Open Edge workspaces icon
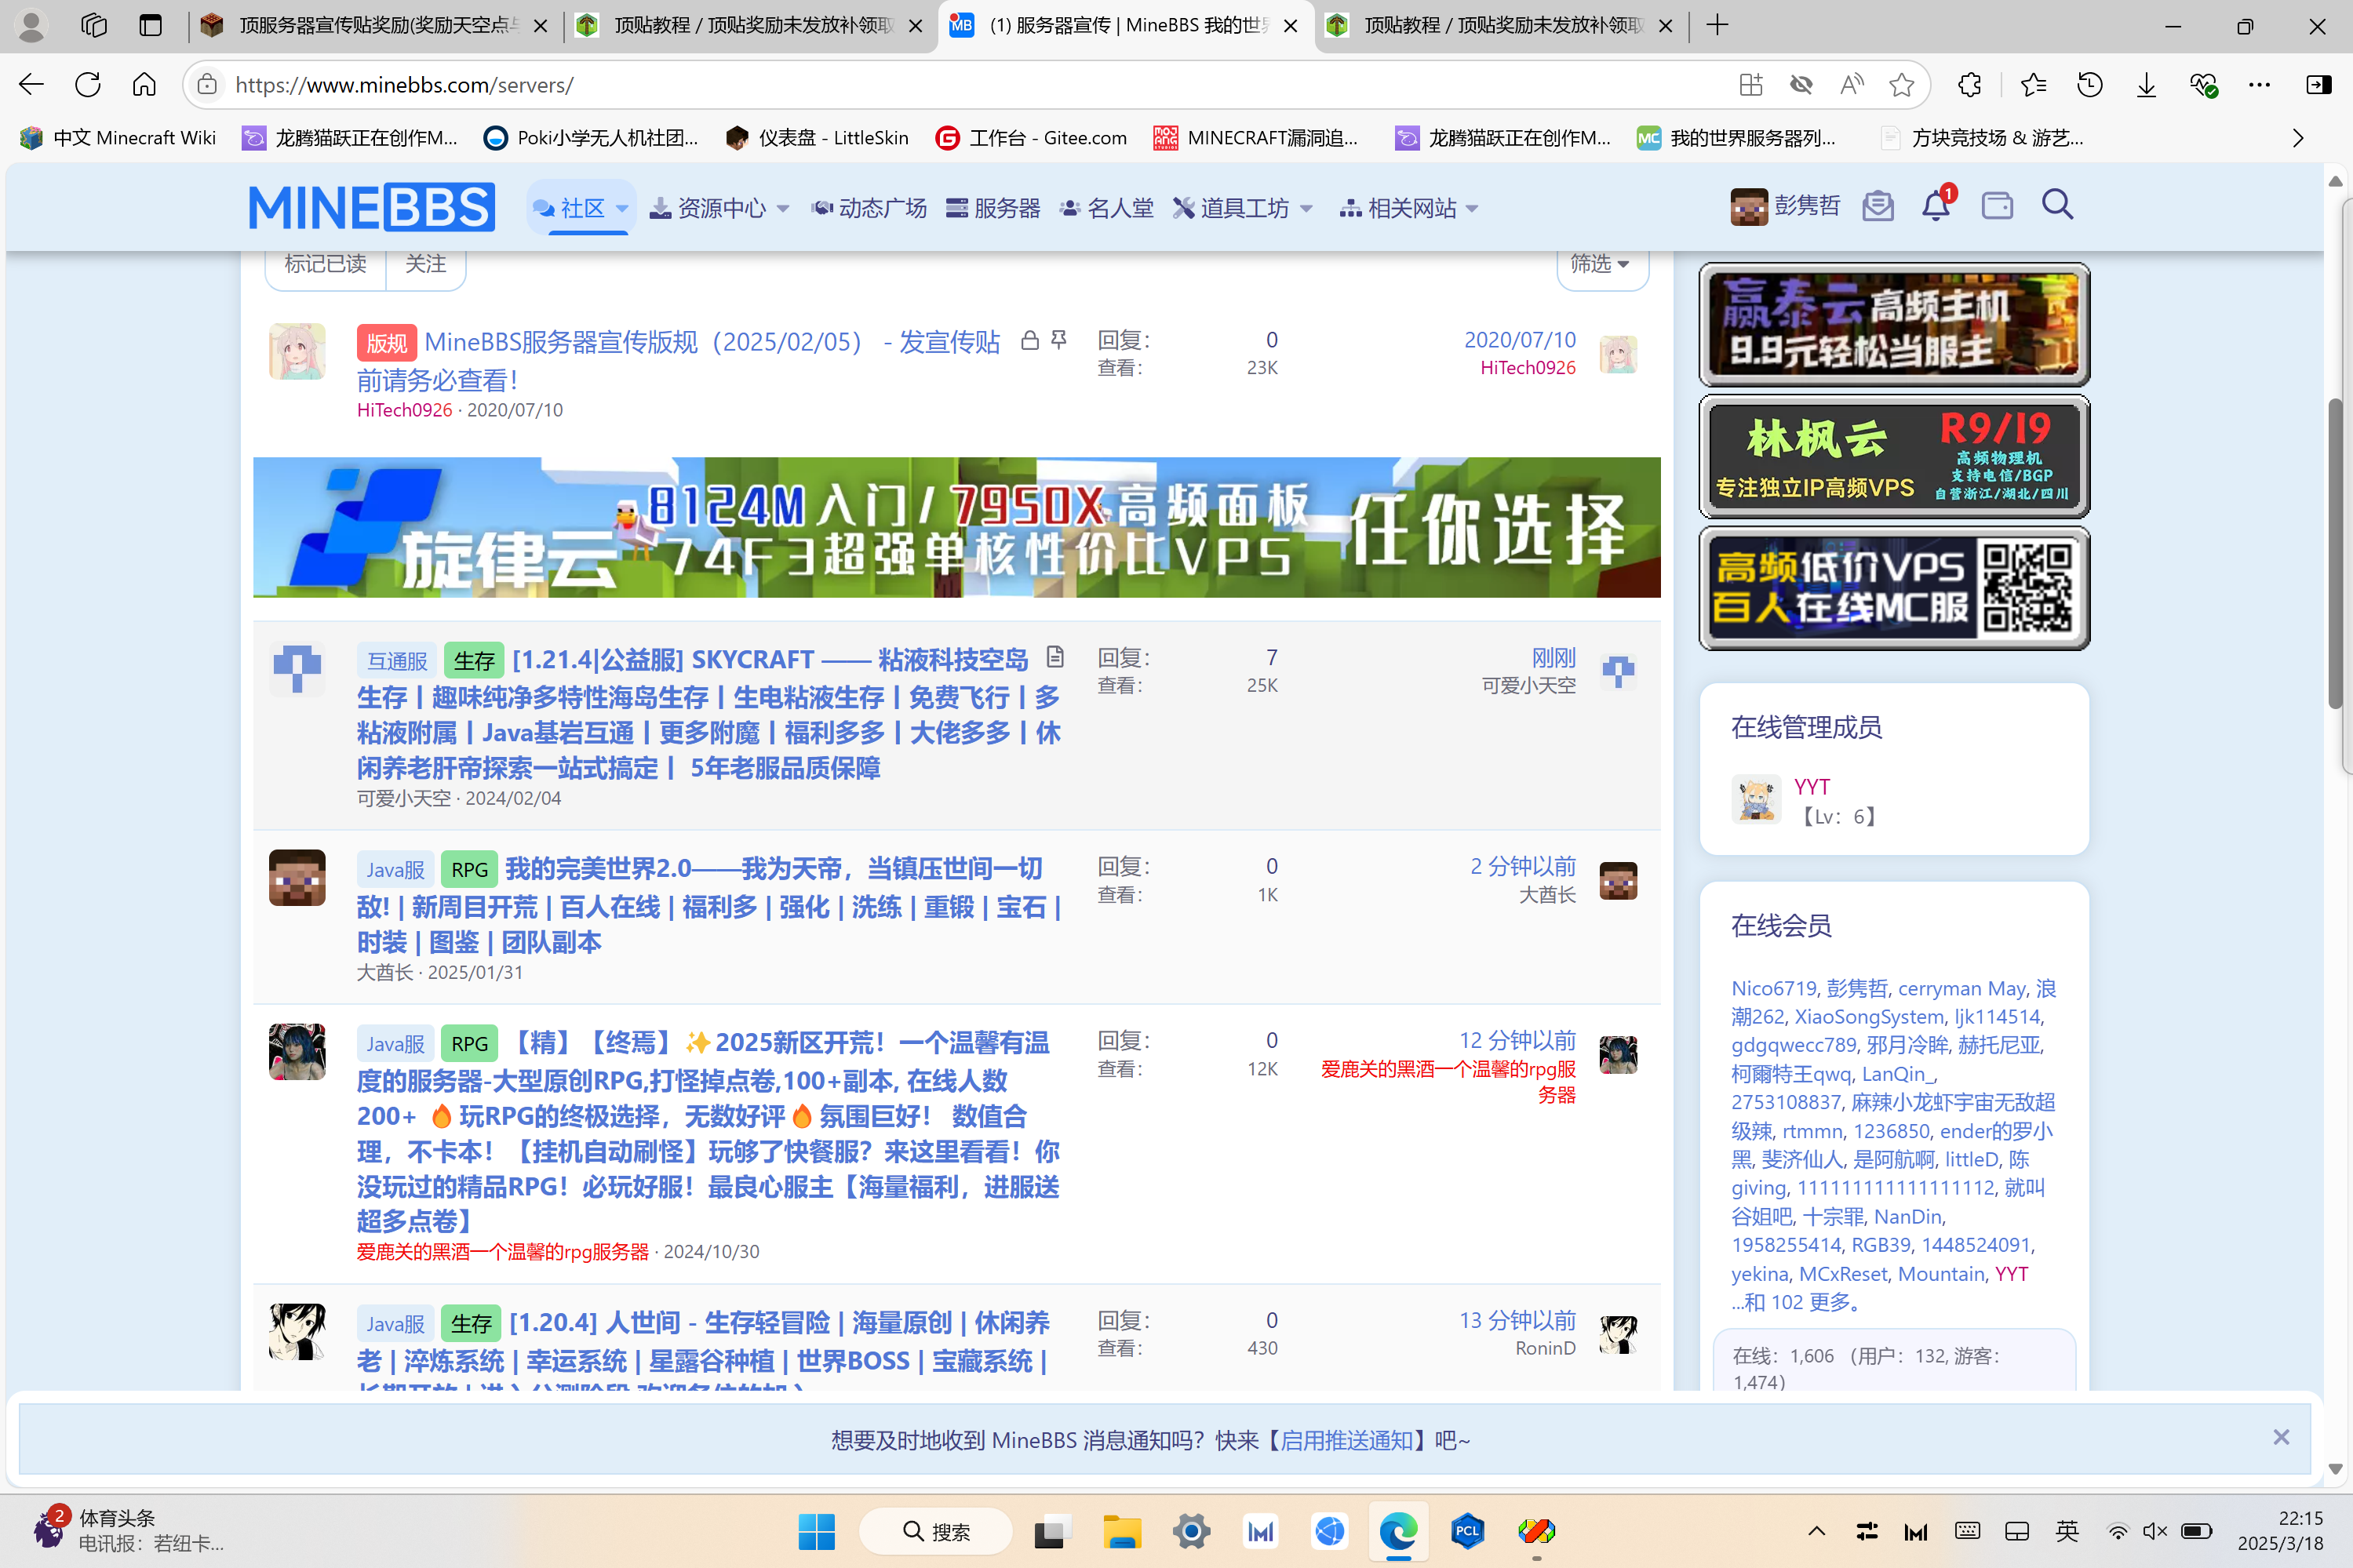2353x1568 pixels. (94, 26)
